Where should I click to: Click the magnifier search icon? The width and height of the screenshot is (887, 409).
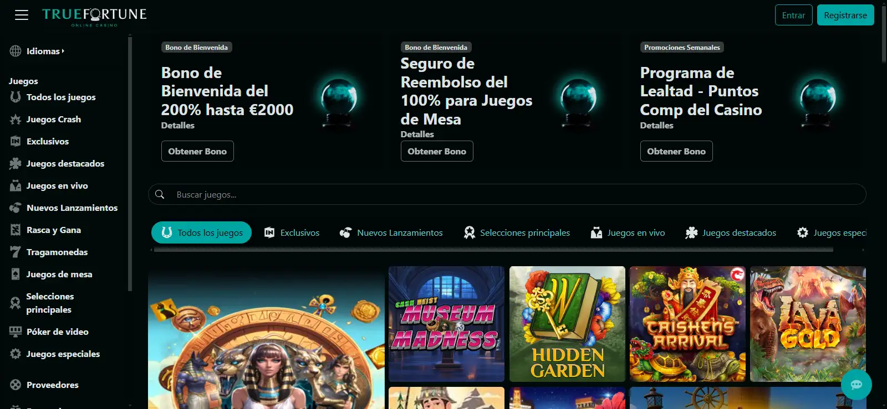pyautogui.click(x=160, y=194)
